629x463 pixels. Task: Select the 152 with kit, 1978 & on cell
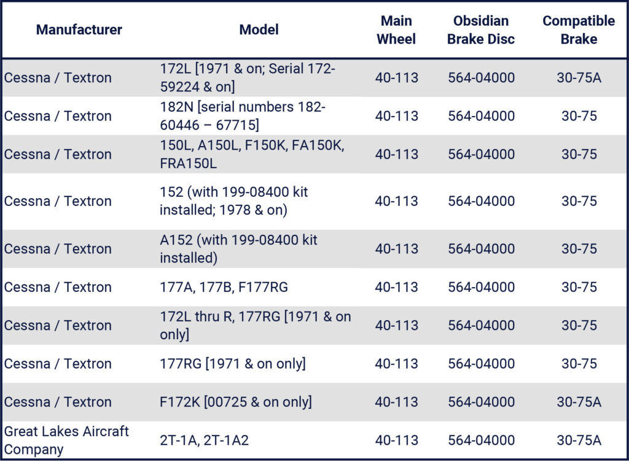(234, 201)
